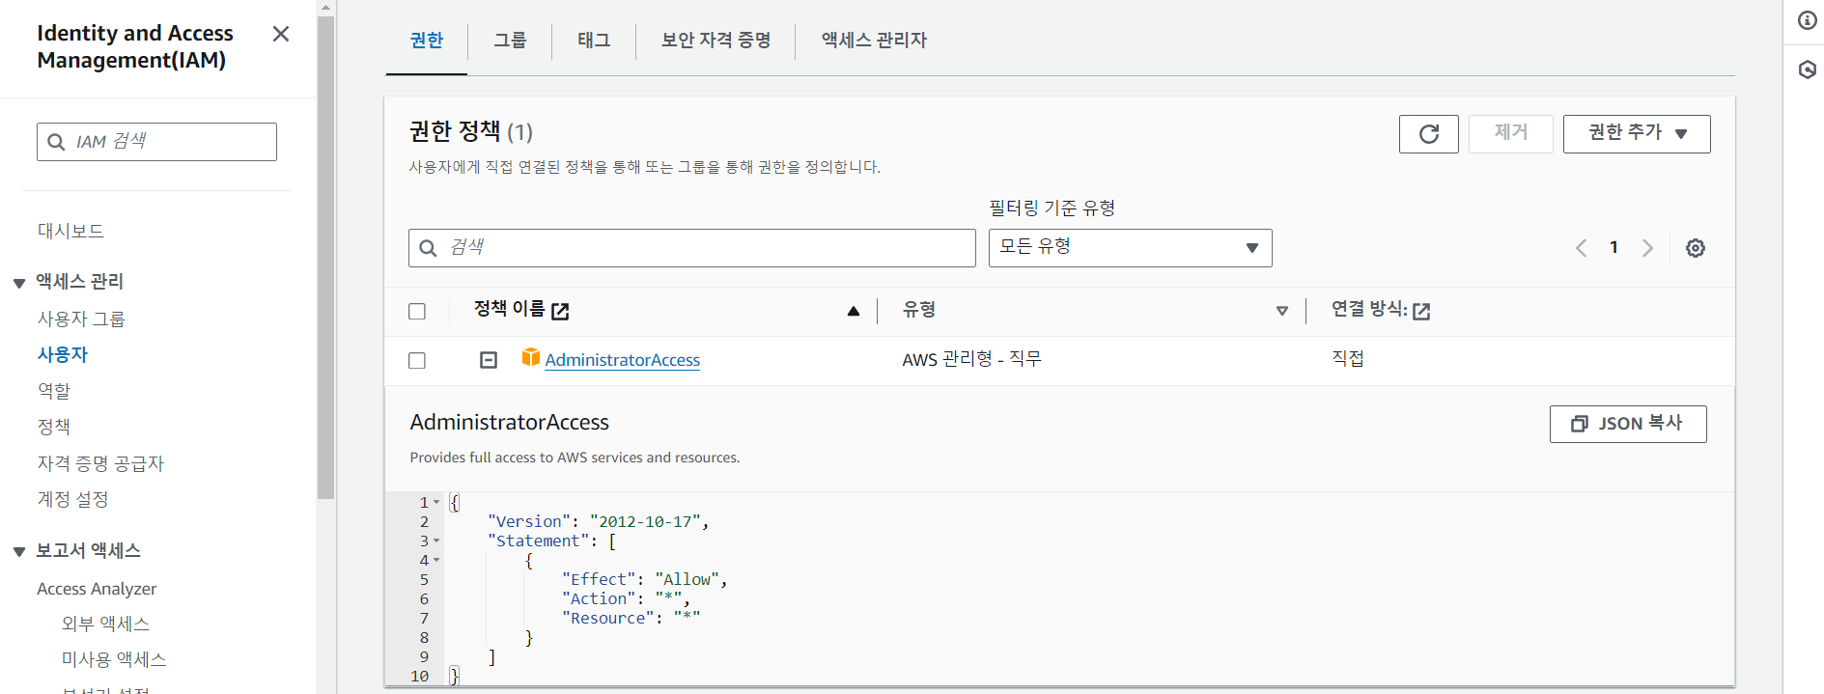1824x694 pixels.
Task: Open 정책 in the sidebar
Action: tap(54, 426)
